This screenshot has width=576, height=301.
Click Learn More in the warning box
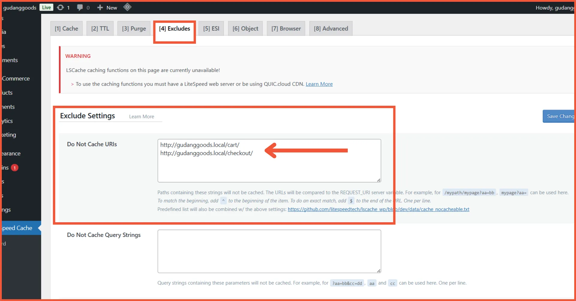click(319, 84)
